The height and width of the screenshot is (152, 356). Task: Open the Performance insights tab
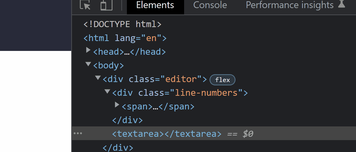pos(290,5)
